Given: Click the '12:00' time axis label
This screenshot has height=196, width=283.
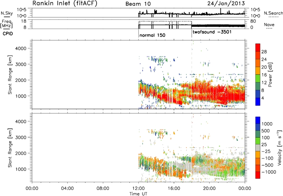Looking at the screenshot, I should point(138,189).
